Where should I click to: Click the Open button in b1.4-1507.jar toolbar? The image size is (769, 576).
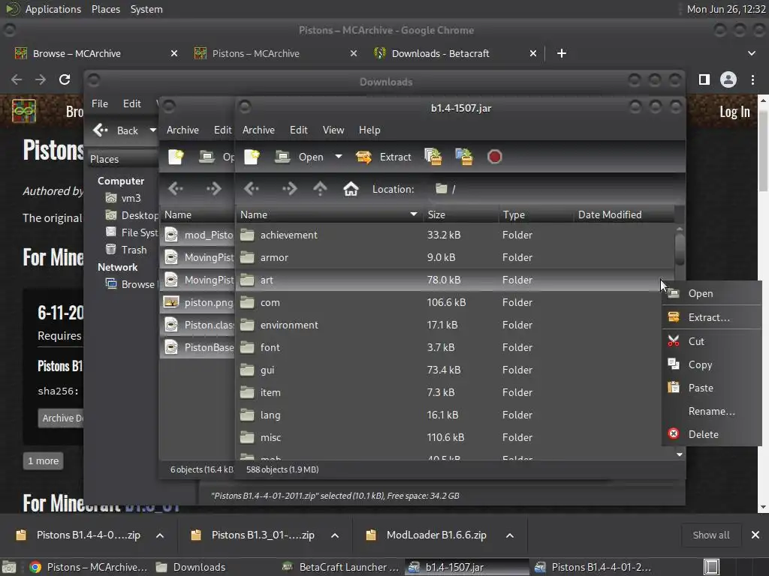click(299, 157)
